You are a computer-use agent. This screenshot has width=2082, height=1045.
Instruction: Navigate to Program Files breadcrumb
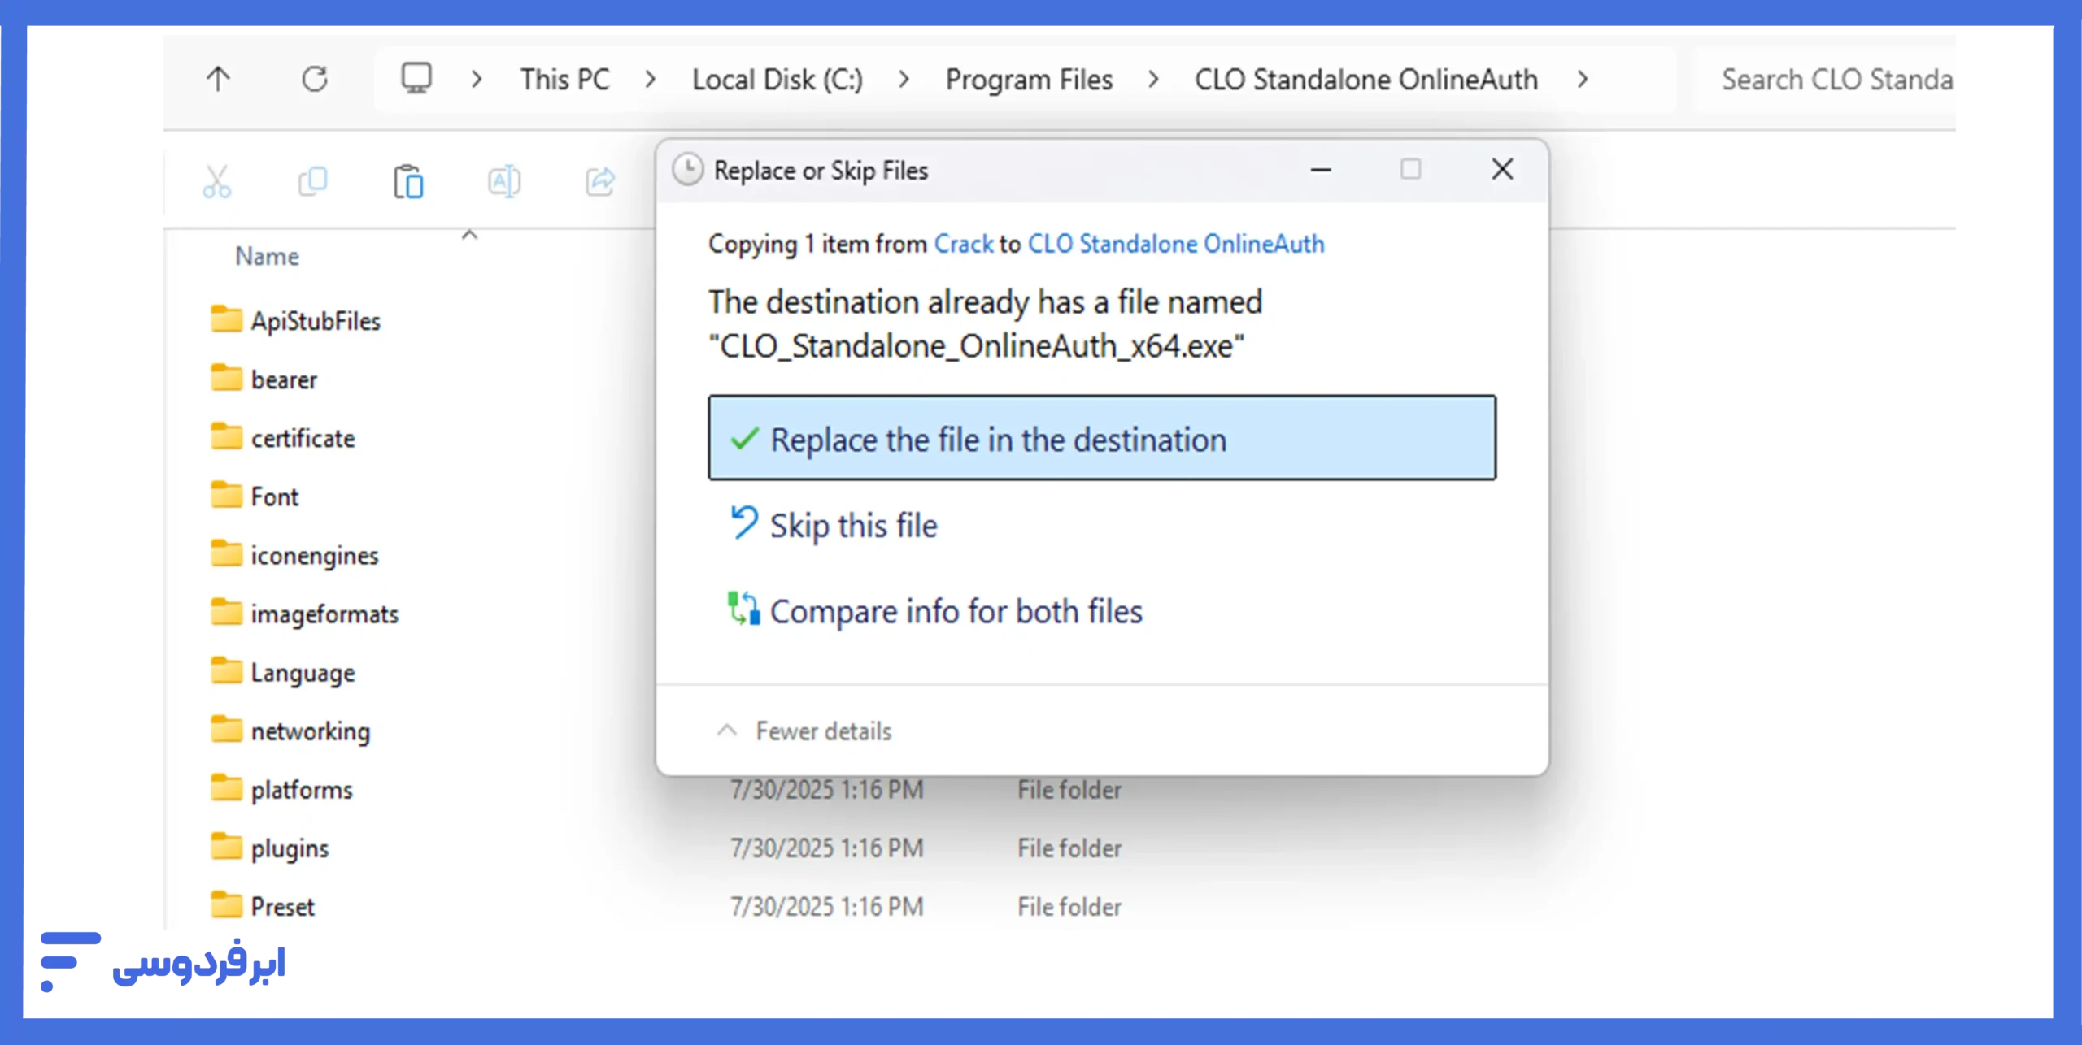[x=1028, y=80]
